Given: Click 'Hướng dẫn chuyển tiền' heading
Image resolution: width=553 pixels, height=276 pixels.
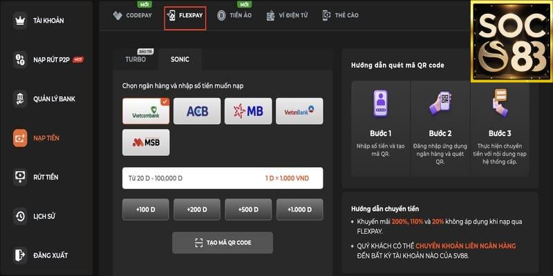Looking at the screenshot, I should 385,209.
